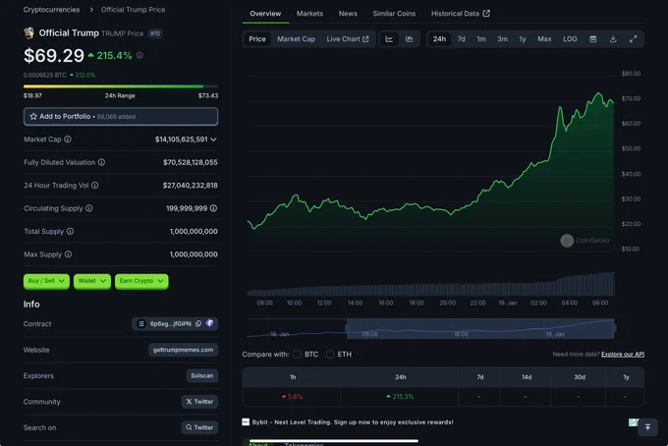Screen dimensions: 668x446
Task: Click the Bybit sponsor logo icon
Action: [246, 421]
